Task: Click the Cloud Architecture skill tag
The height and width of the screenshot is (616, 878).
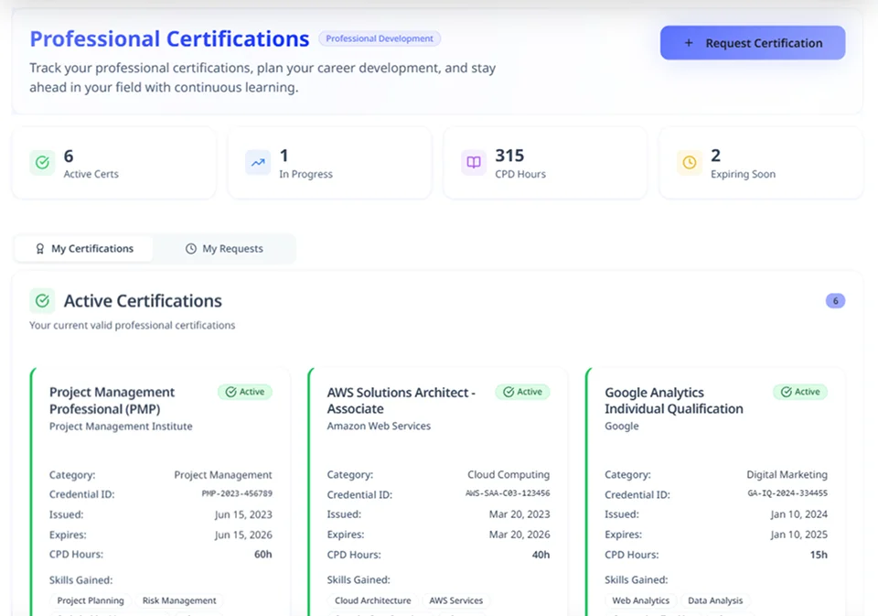Action: coord(372,600)
